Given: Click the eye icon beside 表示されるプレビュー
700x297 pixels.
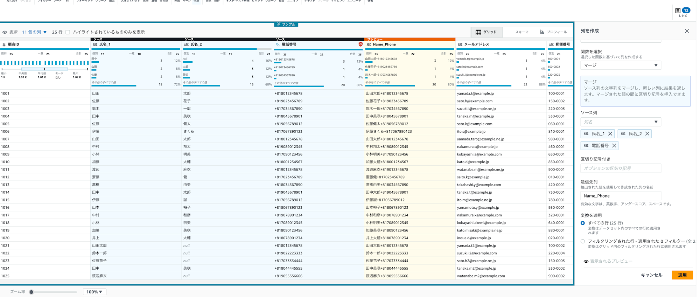Looking at the screenshot, I should click(586, 261).
